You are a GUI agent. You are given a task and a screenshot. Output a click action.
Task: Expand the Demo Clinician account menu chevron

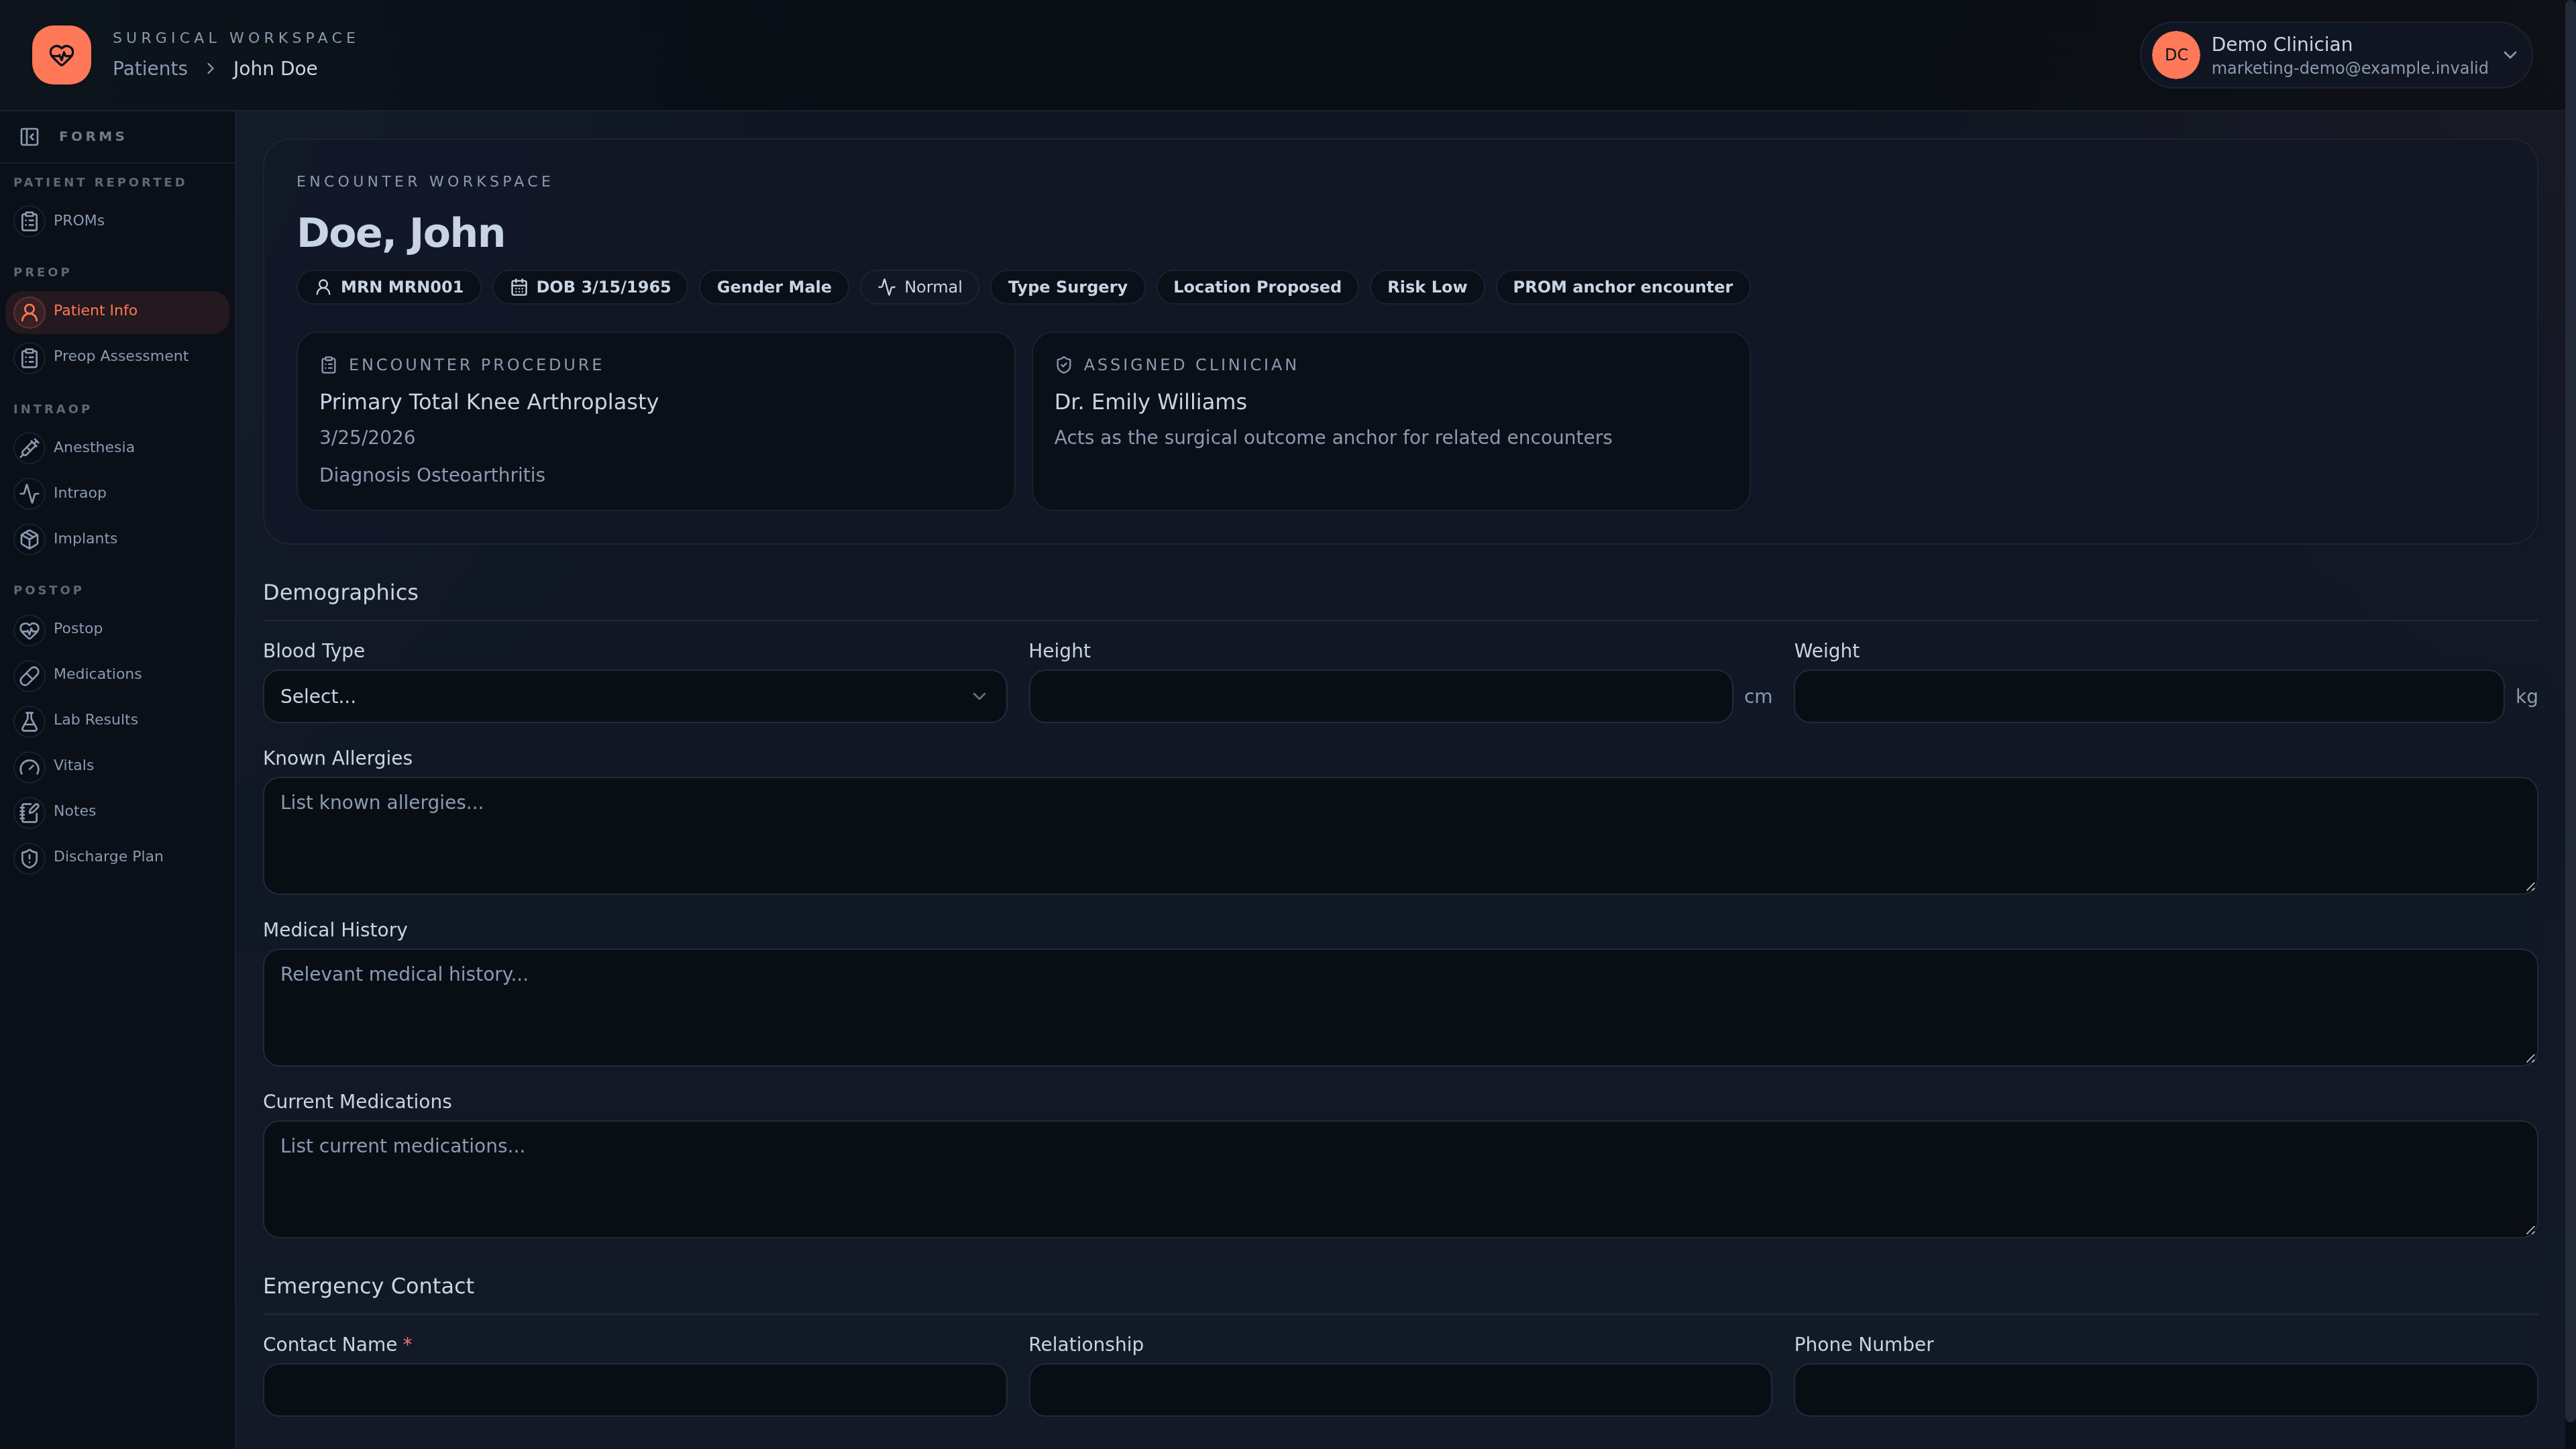point(2510,55)
